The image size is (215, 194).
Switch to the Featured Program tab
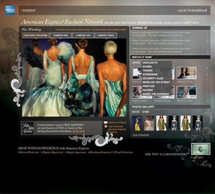pos(35,36)
